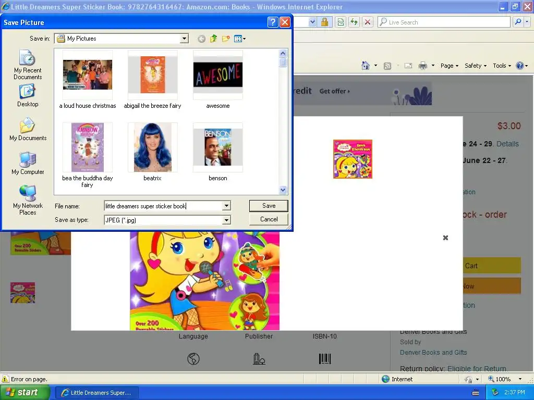
Task: Click the Save button
Action: 269,206
